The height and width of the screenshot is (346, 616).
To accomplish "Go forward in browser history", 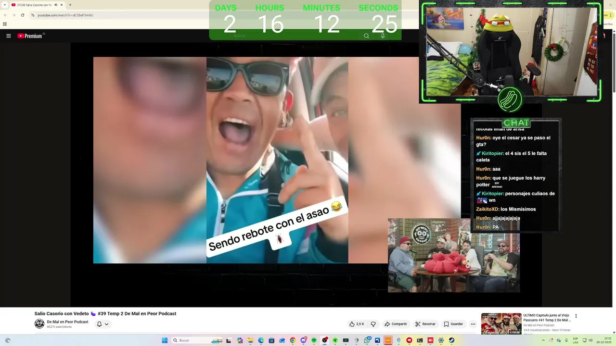I will (x=13, y=15).
